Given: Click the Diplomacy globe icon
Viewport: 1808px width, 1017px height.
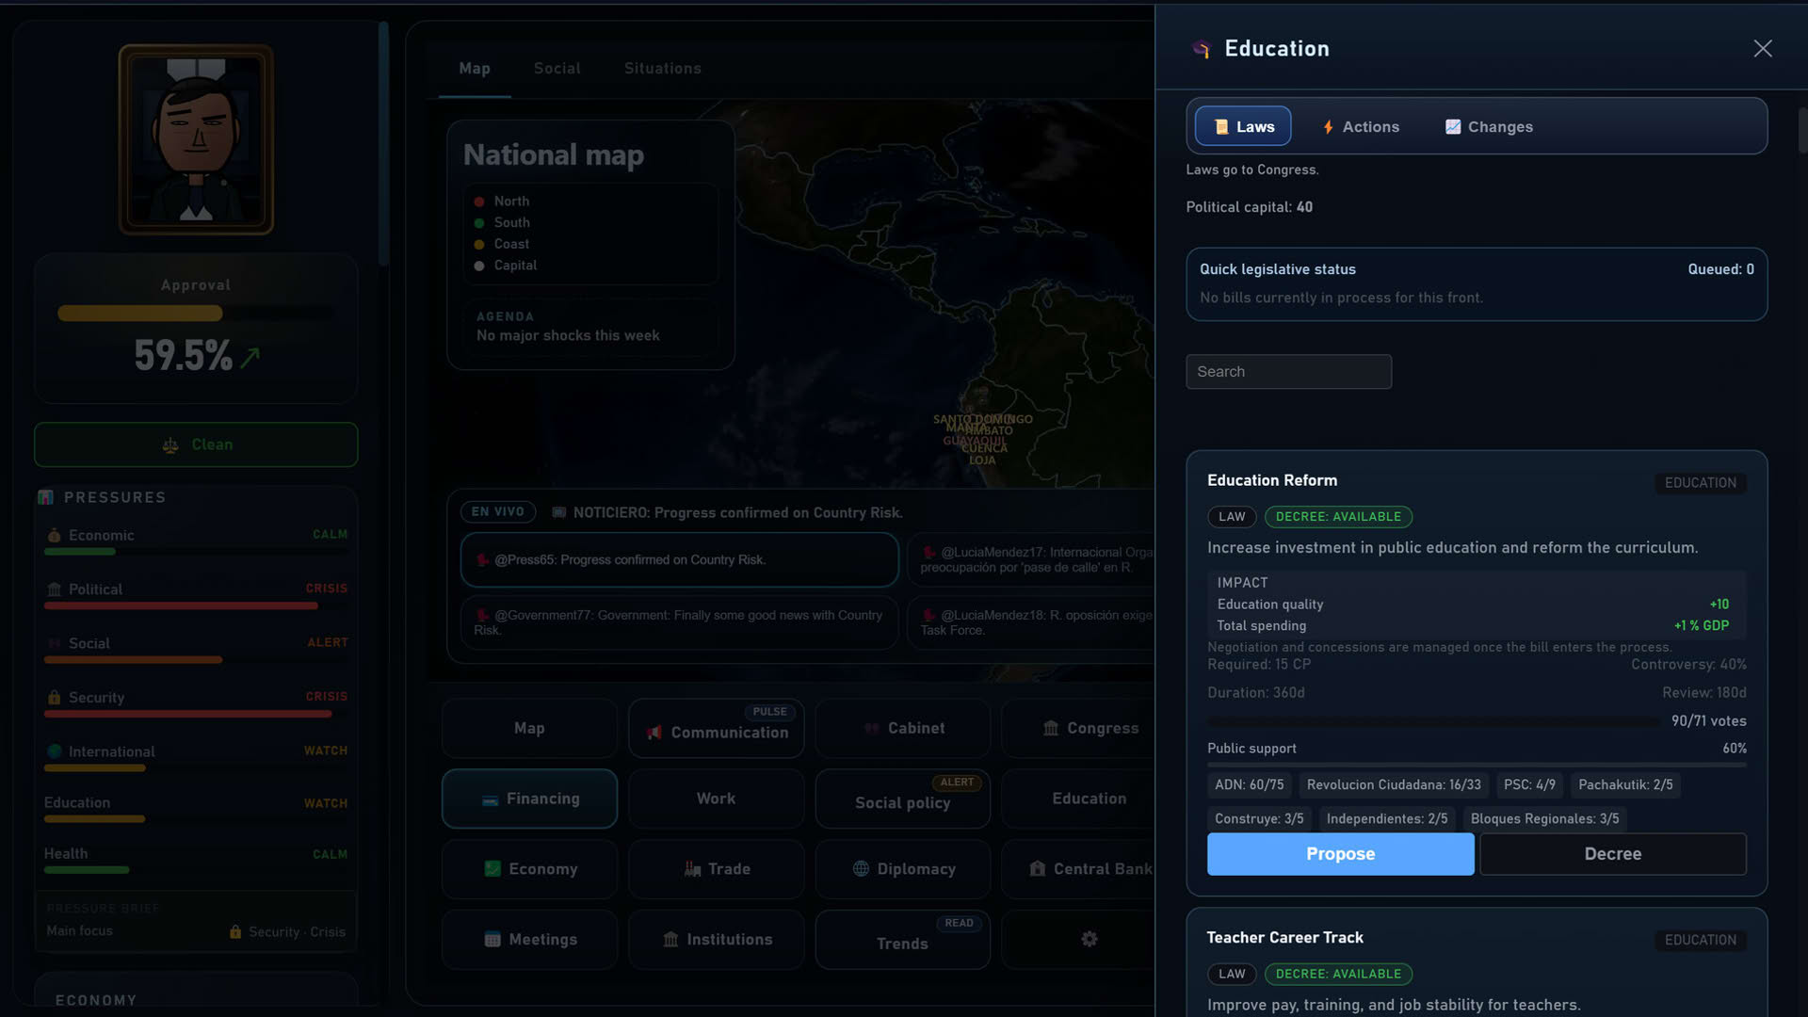Looking at the screenshot, I should pyautogui.click(x=861, y=868).
